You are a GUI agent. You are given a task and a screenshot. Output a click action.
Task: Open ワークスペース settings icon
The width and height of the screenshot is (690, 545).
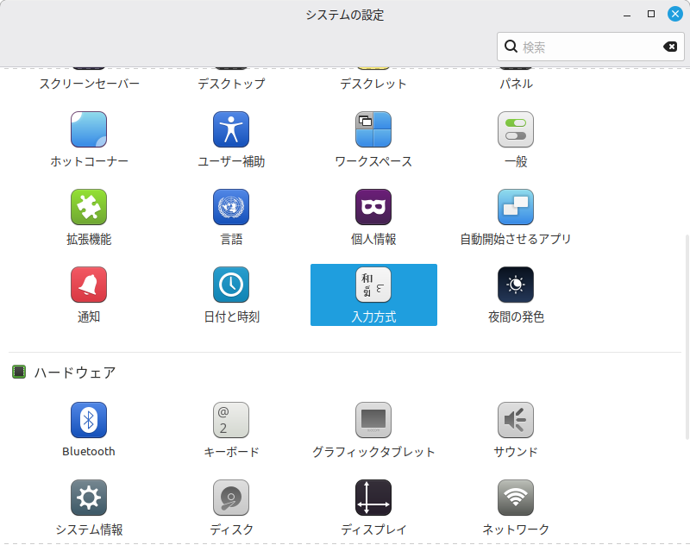tap(373, 129)
